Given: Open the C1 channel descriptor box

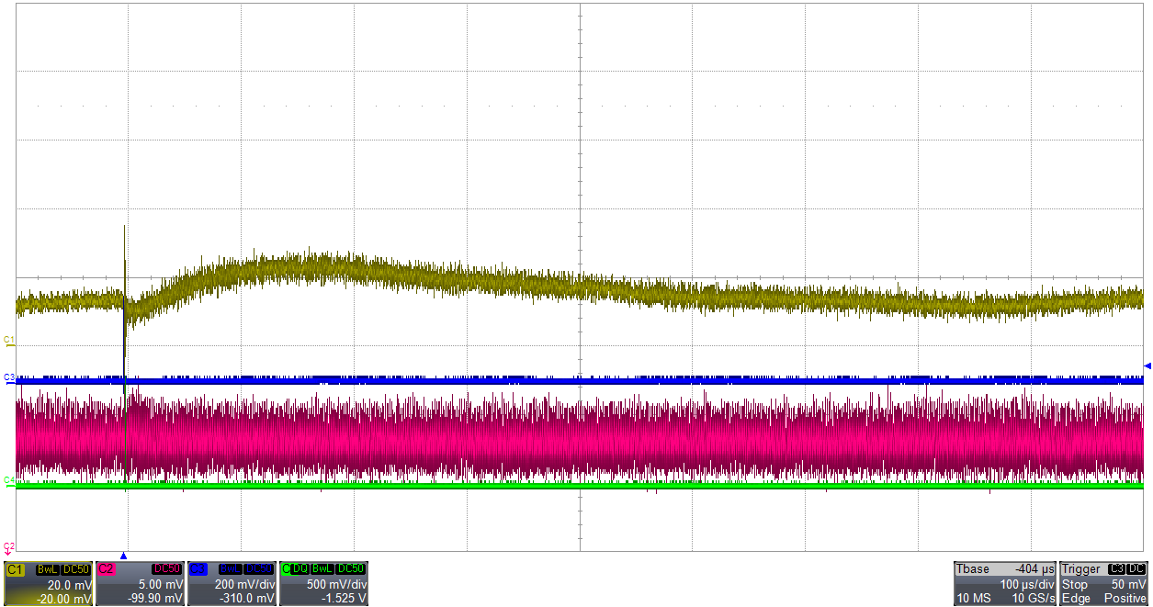Looking at the screenshot, I should click(49, 583).
